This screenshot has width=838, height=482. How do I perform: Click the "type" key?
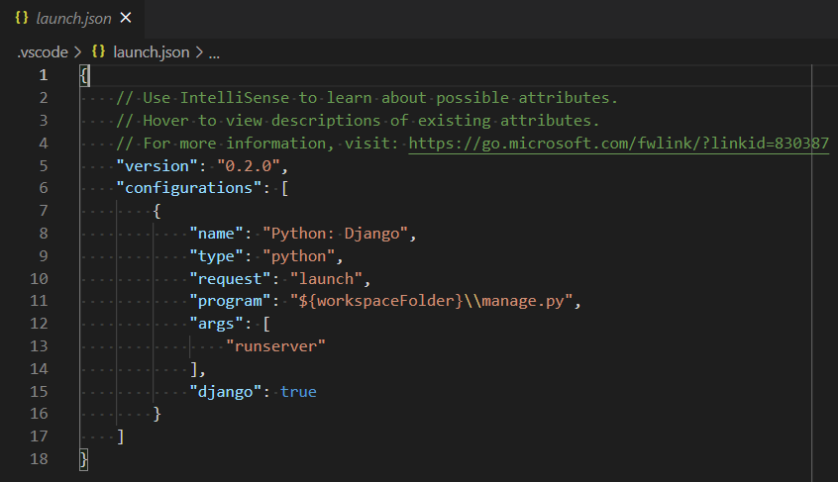click(217, 256)
